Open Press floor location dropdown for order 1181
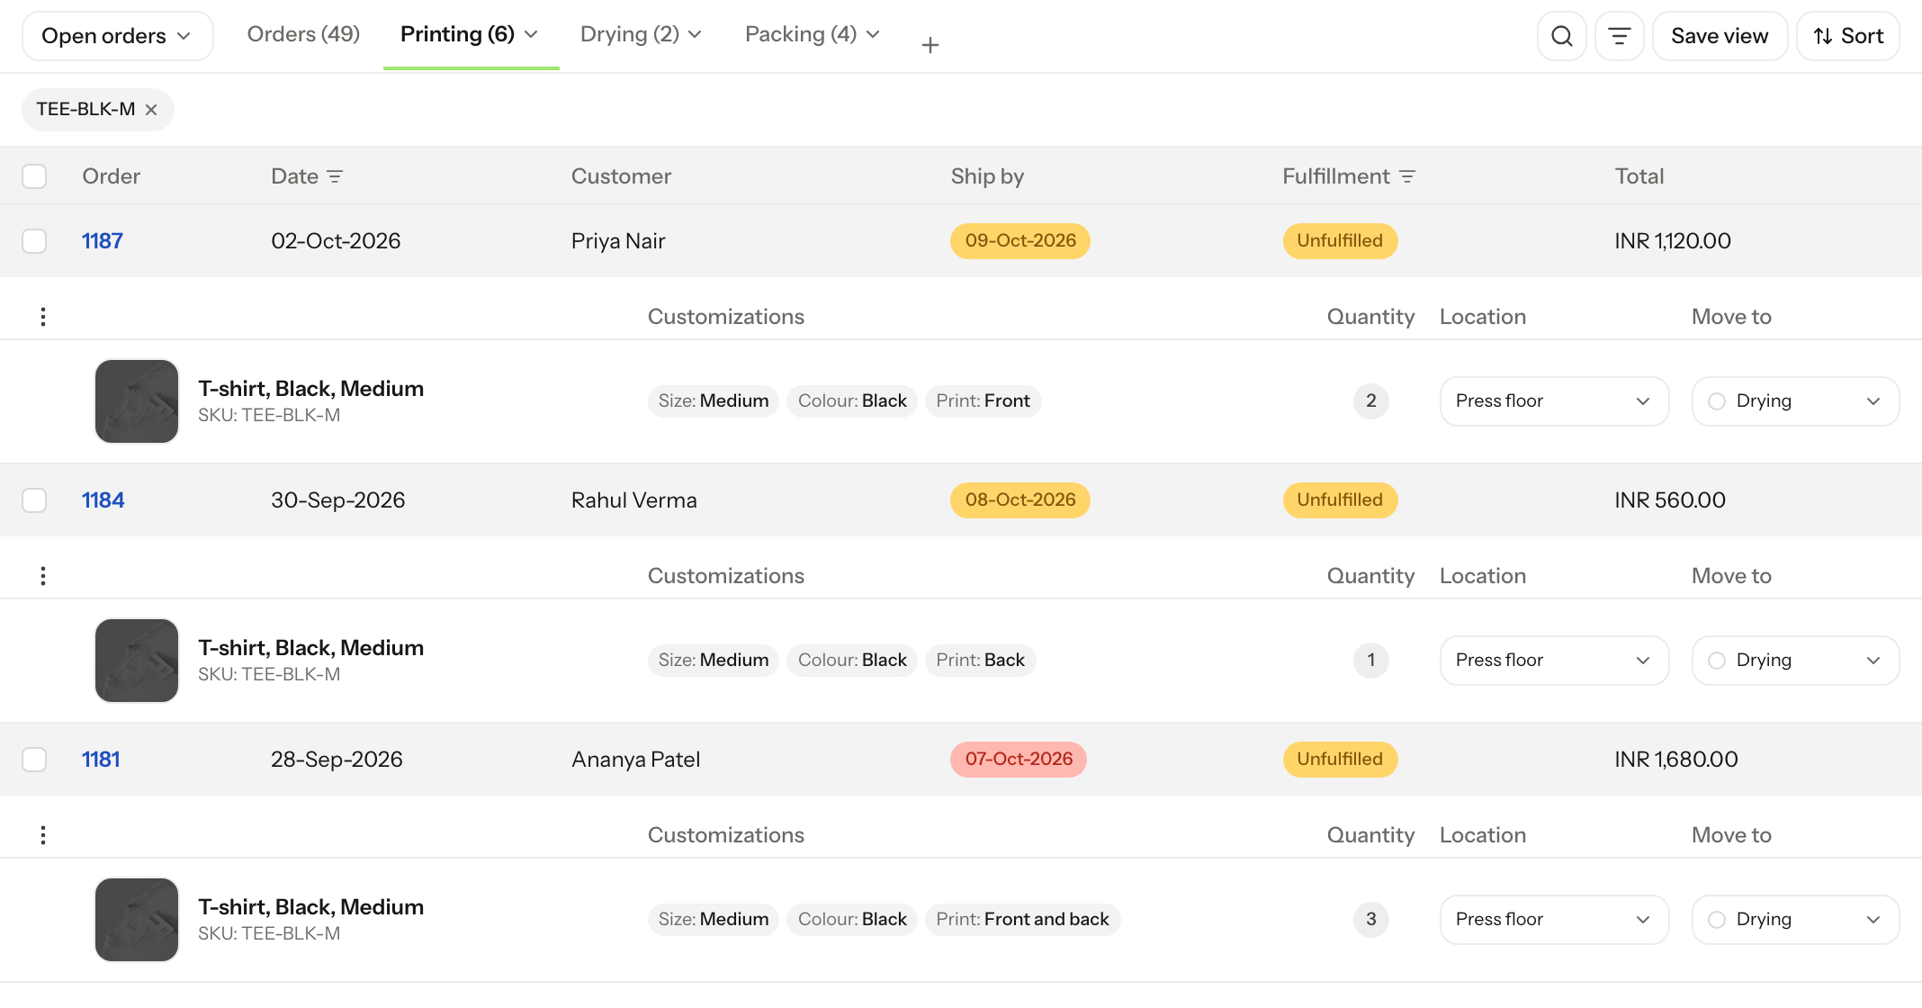This screenshot has width=1922, height=1008. click(1554, 920)
